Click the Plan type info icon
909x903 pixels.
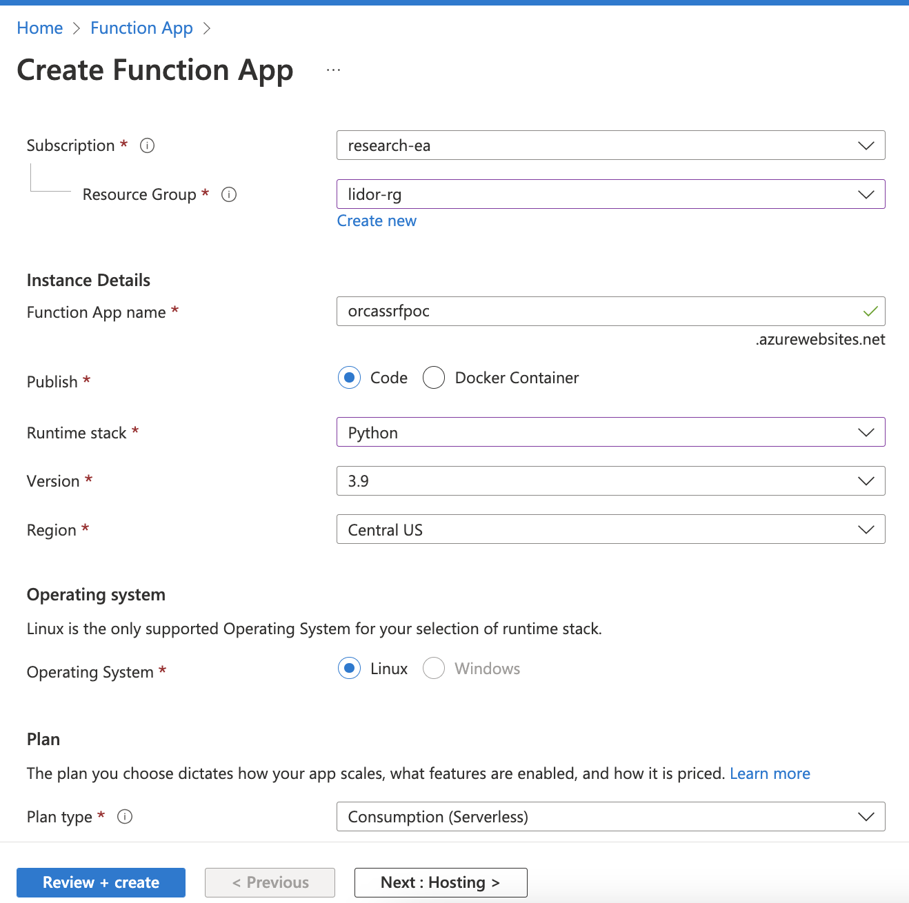coord(125,817)
